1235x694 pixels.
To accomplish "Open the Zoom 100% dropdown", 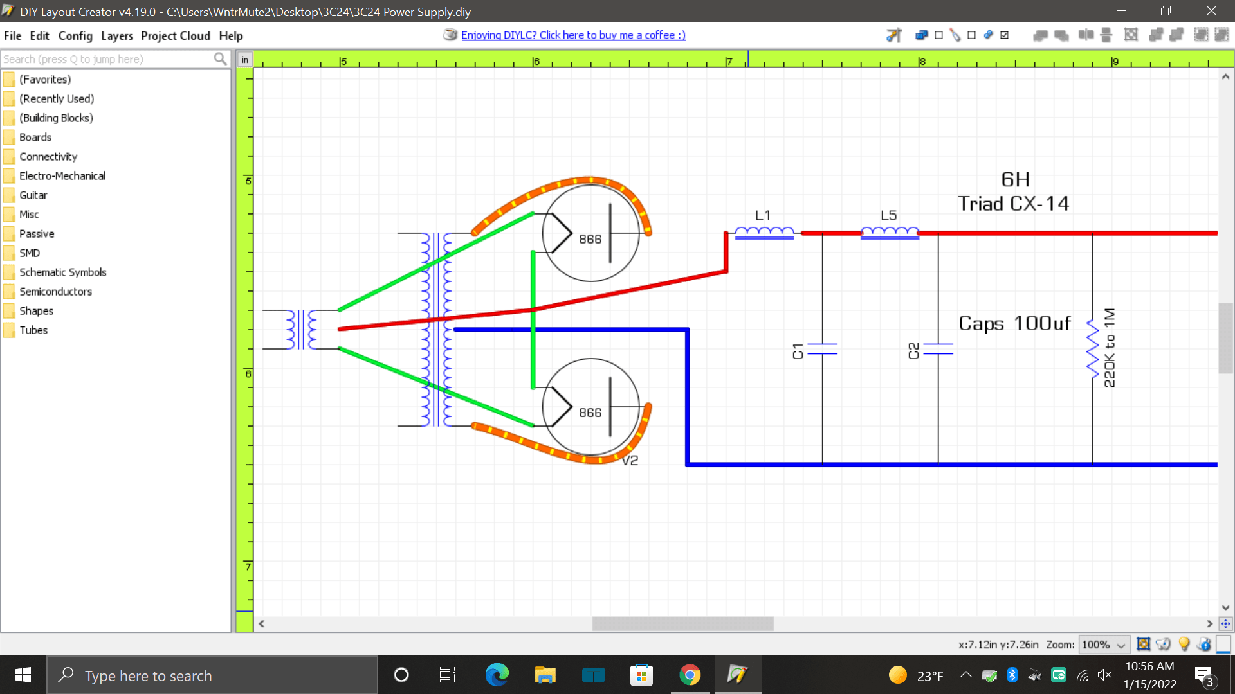I will [x=1104, y=645].
